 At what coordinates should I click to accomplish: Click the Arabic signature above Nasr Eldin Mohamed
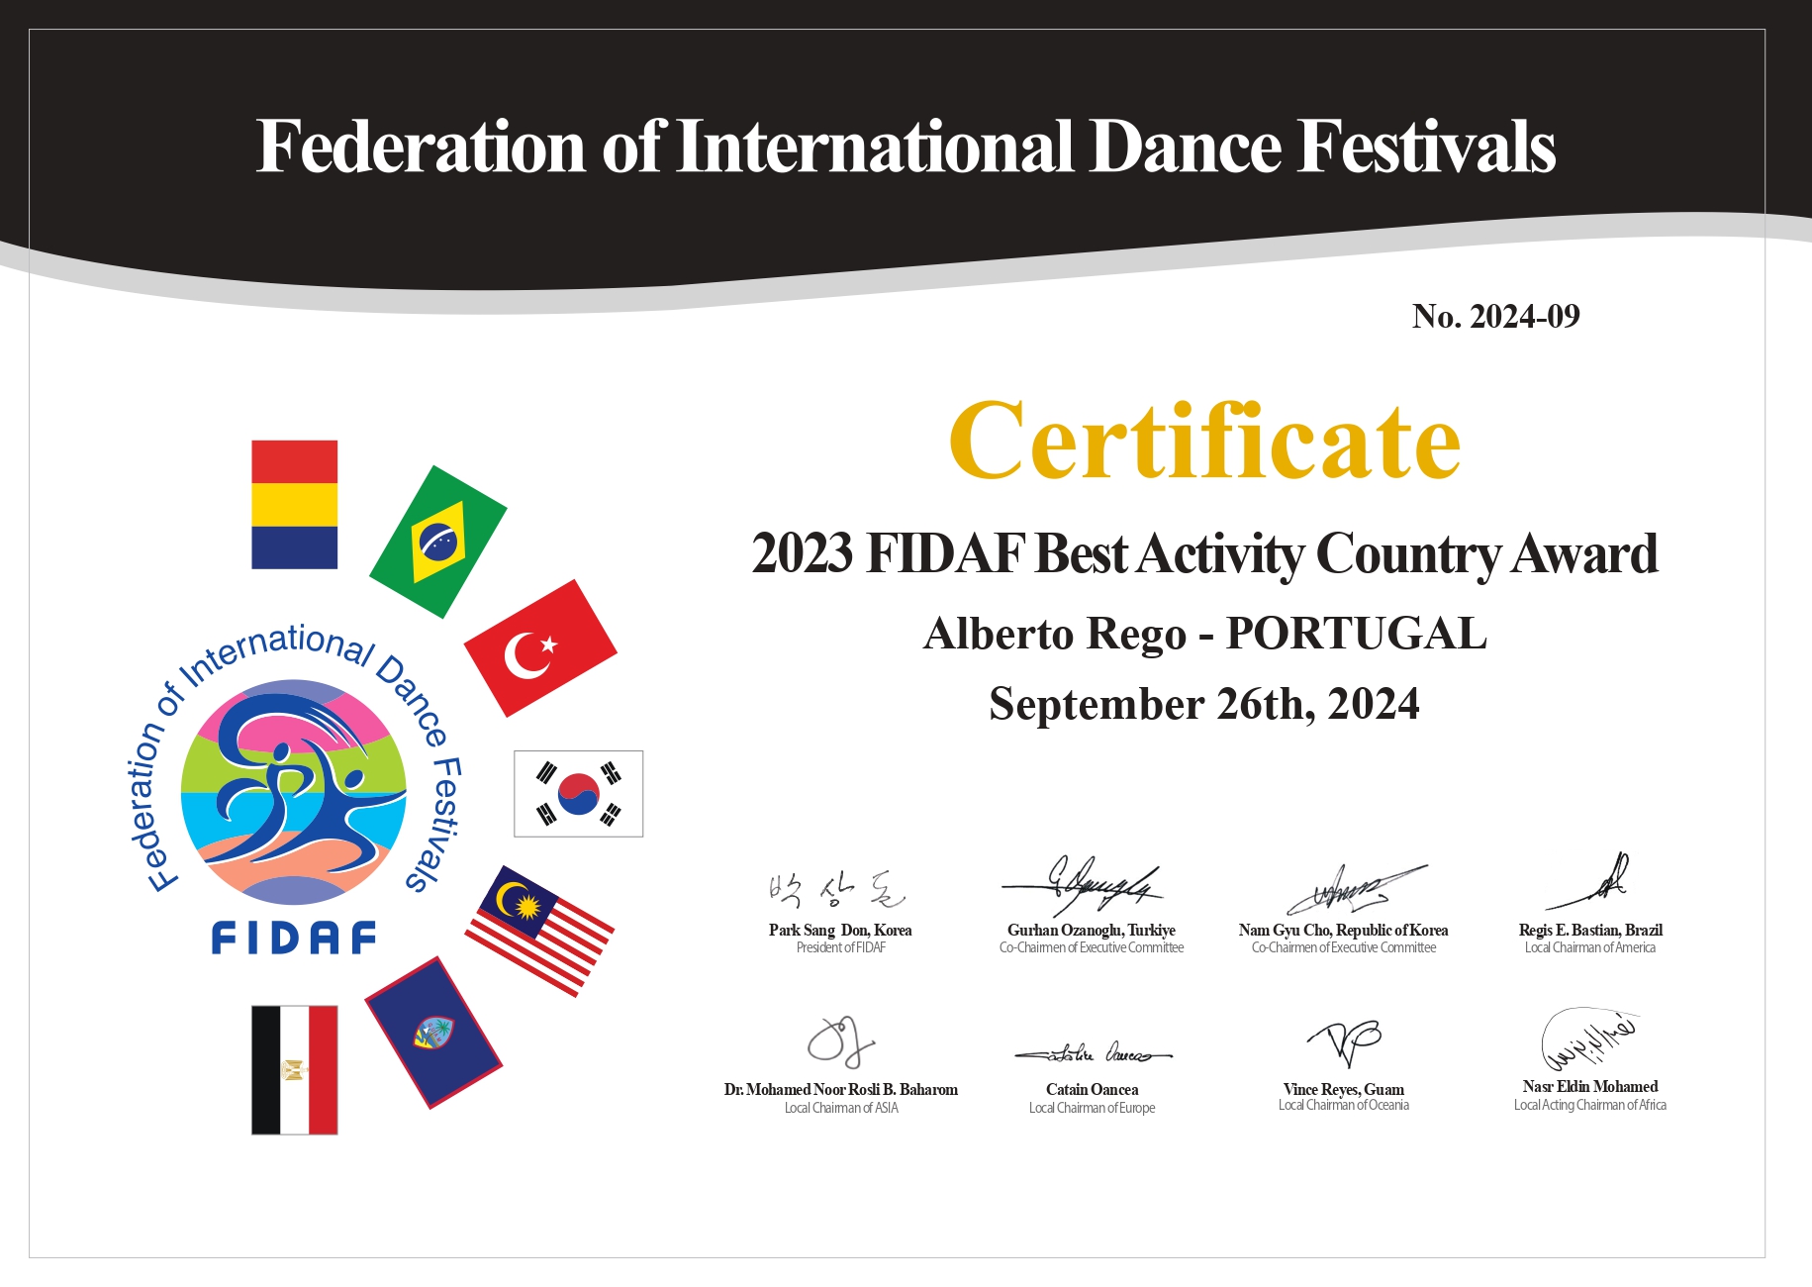tap(1589, 1039)
